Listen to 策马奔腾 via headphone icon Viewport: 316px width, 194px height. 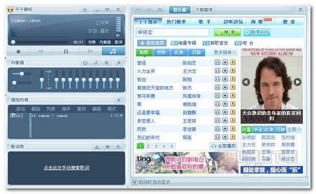(217, 95)
